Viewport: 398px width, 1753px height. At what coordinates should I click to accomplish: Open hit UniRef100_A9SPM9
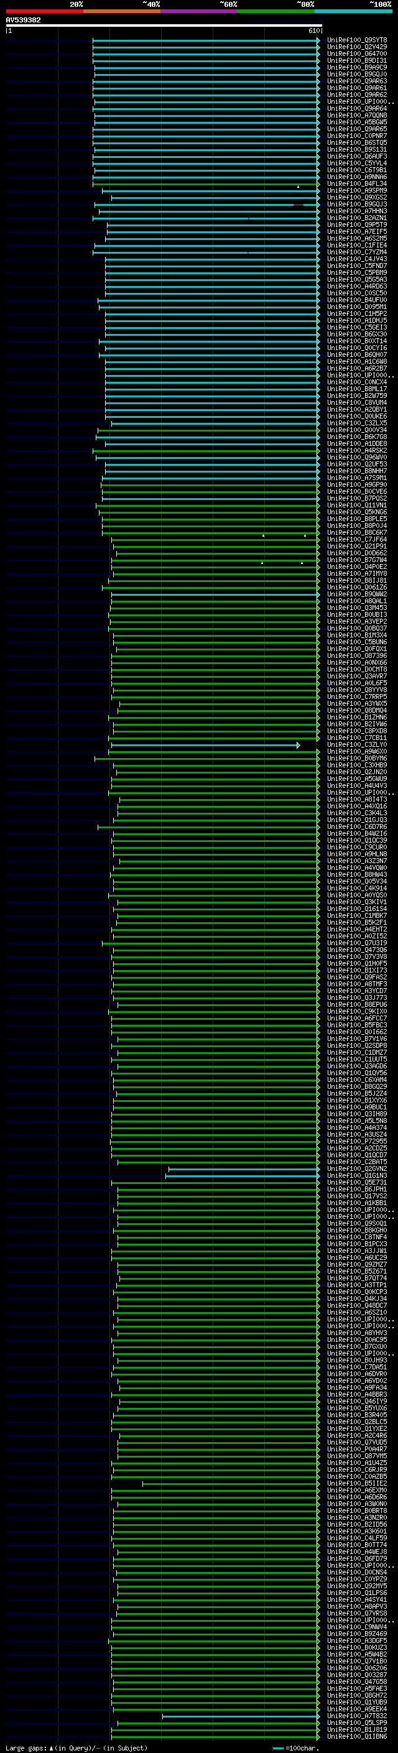tap(357, 190)
